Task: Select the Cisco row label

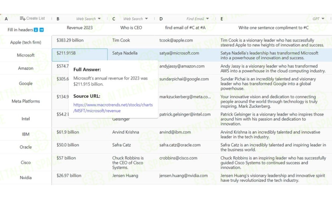Action: 26,163
